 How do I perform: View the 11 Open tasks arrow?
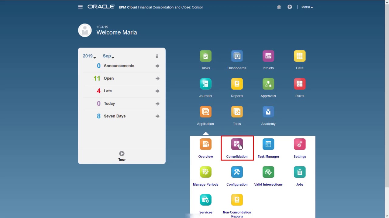tap(157, 78)
